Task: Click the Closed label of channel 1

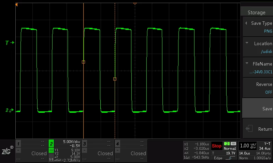Action: [39, 153]
